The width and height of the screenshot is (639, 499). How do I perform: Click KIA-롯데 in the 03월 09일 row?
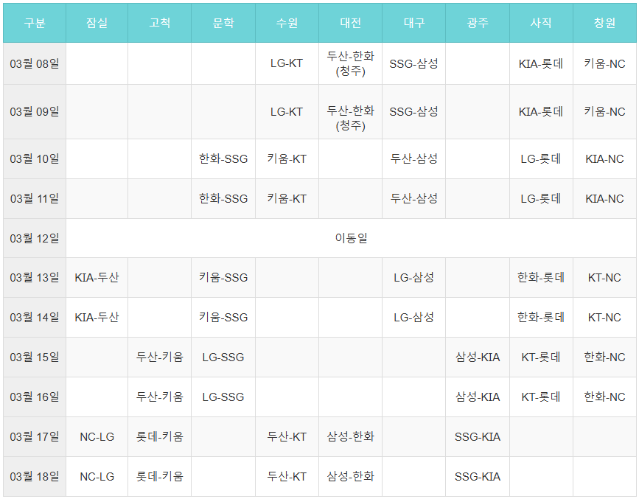[x=541, y=112]
